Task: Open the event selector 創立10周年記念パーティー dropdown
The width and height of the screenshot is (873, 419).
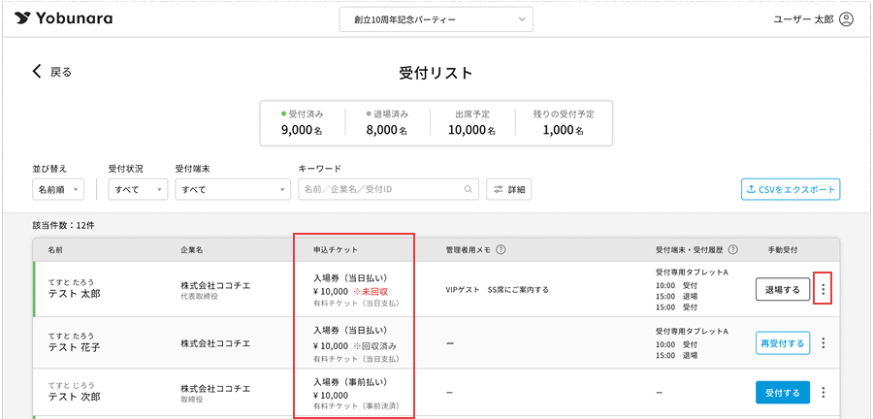Action: click(436, 19)
